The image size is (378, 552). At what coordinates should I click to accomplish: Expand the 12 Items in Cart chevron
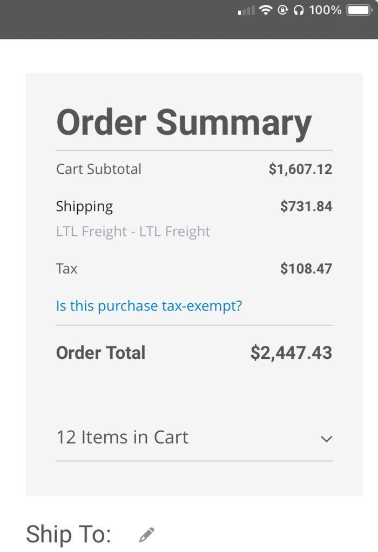point(327,439)
